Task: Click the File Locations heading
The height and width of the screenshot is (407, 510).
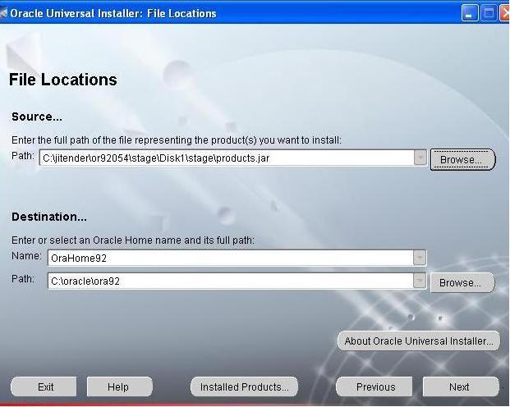Action: [63, 80]
